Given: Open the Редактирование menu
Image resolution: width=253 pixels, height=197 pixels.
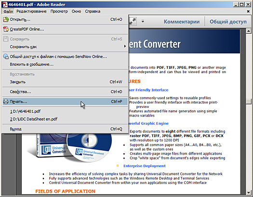Looking at the screenshot, I should pos(31,11).
